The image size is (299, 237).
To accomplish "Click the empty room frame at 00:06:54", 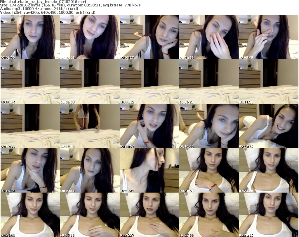I will (x=30, y=82).
